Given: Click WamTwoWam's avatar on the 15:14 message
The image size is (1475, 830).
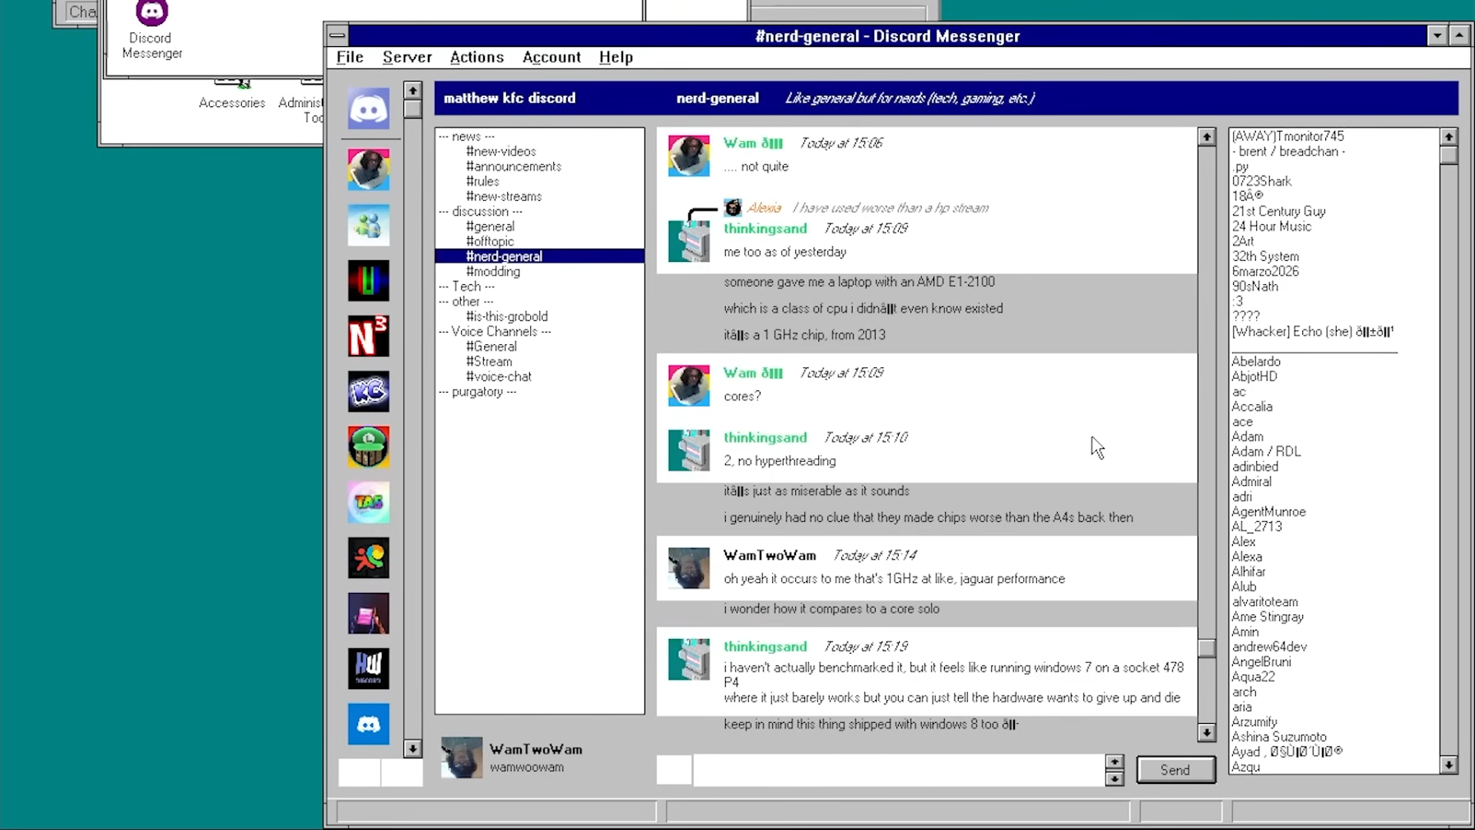Looking at the screenshot, I should tap(689, 568).
